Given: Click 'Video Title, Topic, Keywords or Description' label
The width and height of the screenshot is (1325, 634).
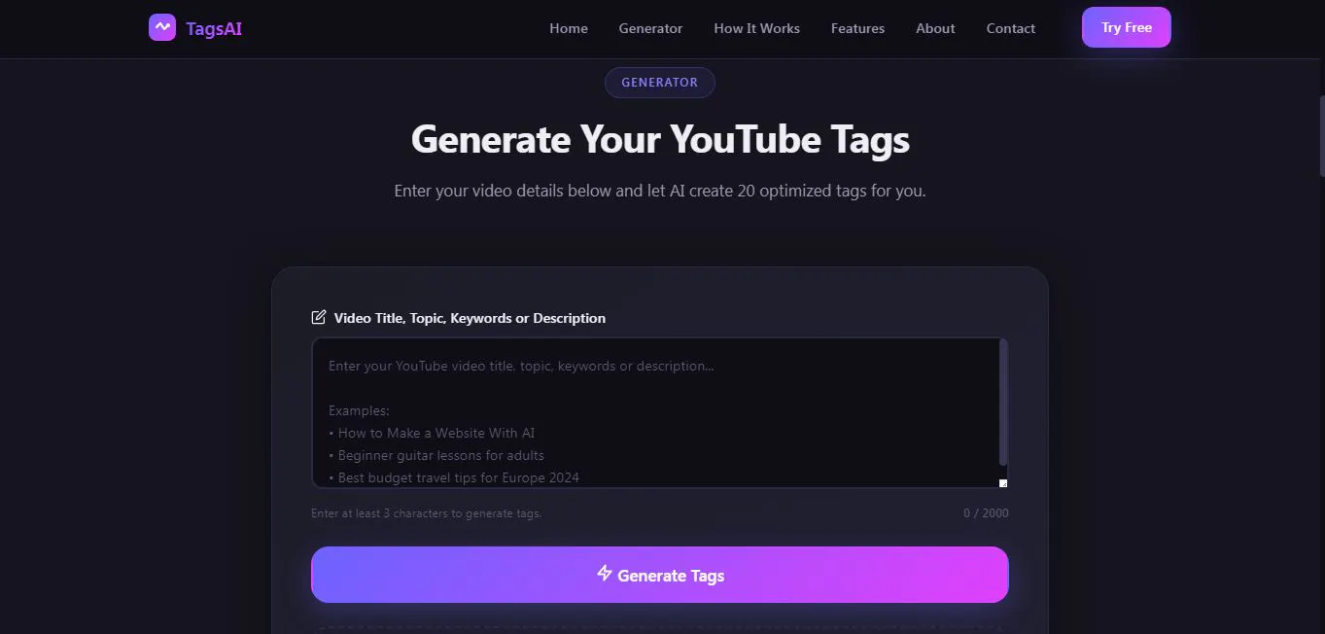Looking at the screenshot, I should [470, 318].
